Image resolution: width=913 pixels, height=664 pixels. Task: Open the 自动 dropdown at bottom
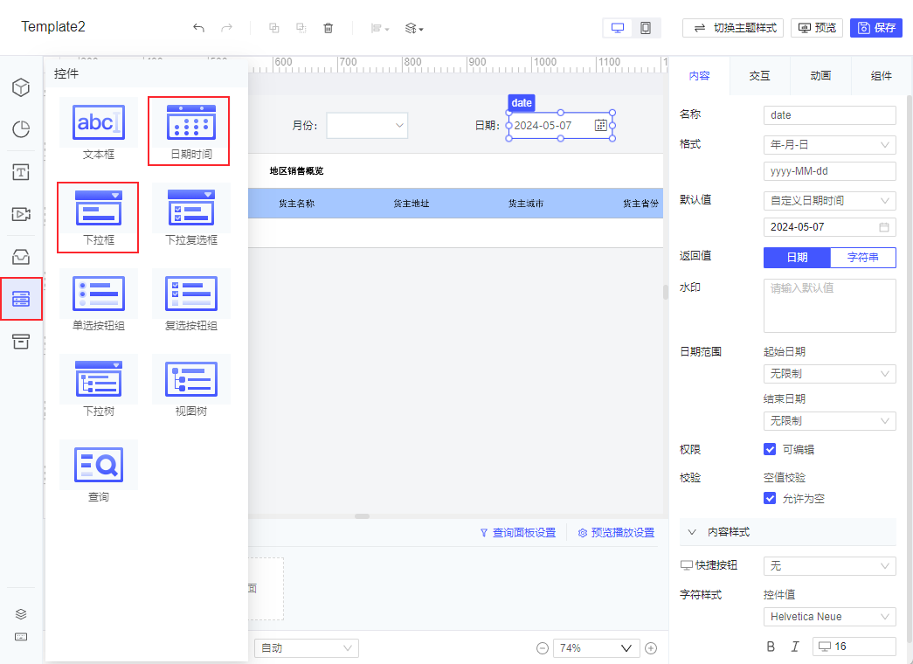(307, 648)
